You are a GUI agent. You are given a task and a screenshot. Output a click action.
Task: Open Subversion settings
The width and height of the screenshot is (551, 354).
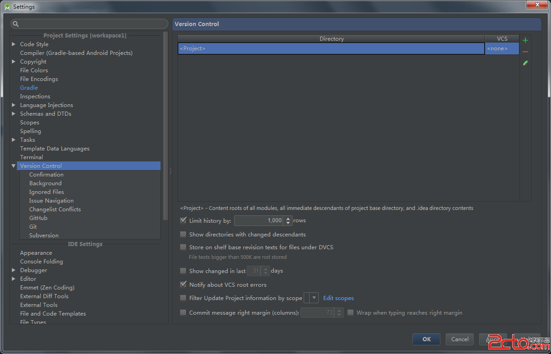click(44, 236)
